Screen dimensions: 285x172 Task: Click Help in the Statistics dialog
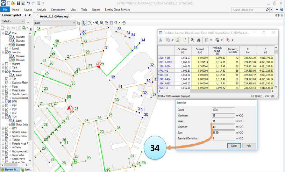click(x=249, y=146)
